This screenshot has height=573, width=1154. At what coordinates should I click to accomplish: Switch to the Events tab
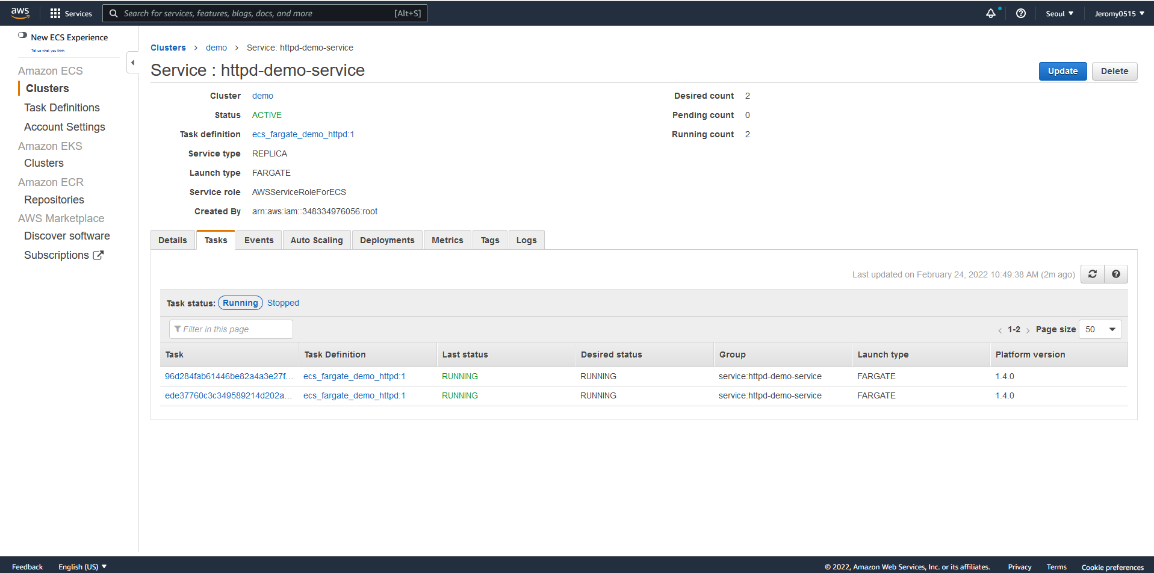(259, 240)
